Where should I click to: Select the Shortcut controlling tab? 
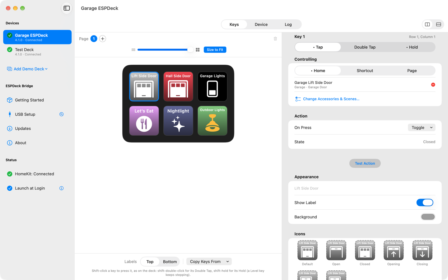(x=365, y=71)
